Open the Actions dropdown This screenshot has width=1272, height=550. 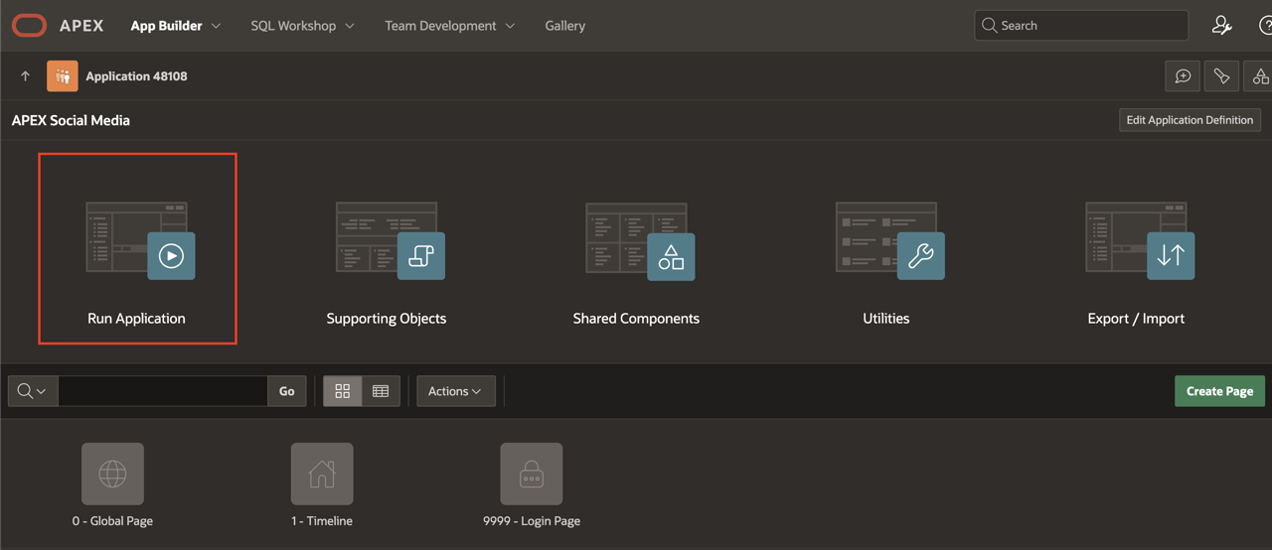[455, 391]
